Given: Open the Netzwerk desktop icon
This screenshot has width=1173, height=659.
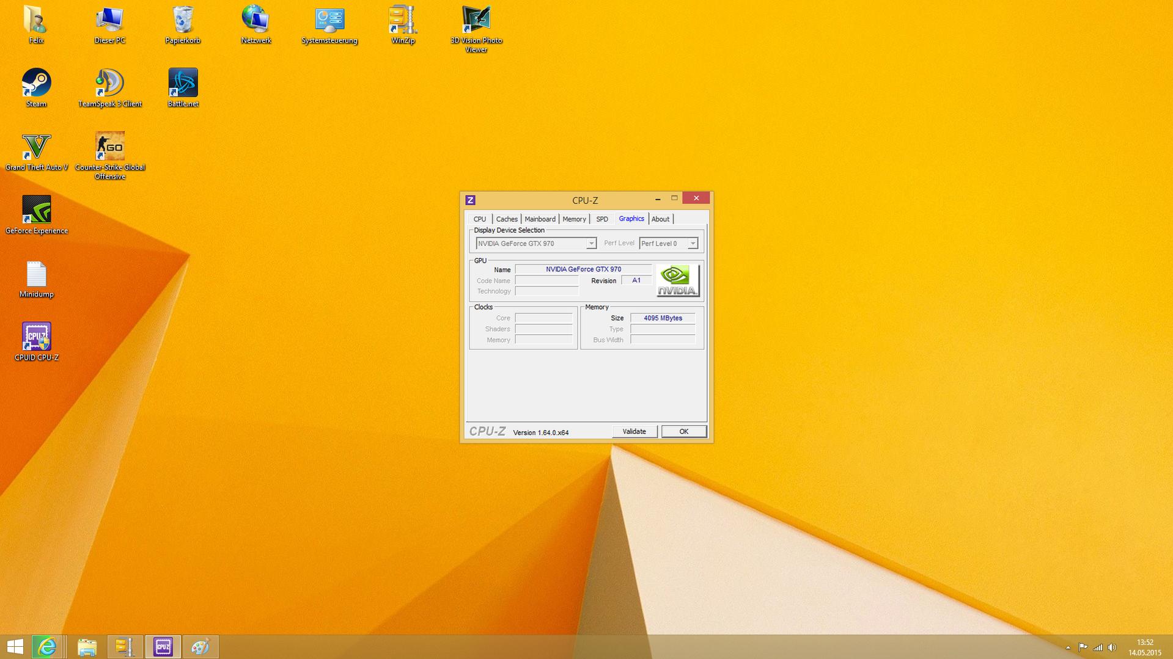Looking at the screenshot, I should pos(256,25).
